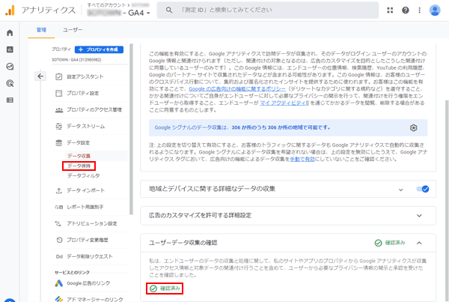
Task: Click the データ設定 database icon
Action: click(x=58, y=143)
